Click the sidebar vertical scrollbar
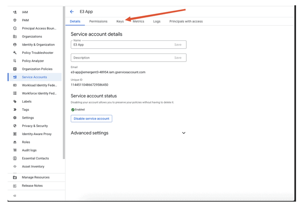This screenshot has height=206, width=299. pyautogui.click(x=64, y=83)
